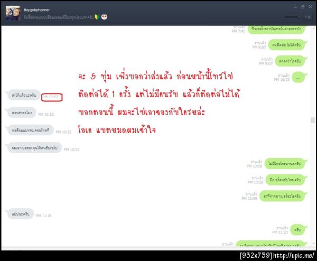Image resolution: width=317 pixels, height=261 pixels.
Task: Click the PM 11:18 timestamp
Action: click(x=43, y=216)
